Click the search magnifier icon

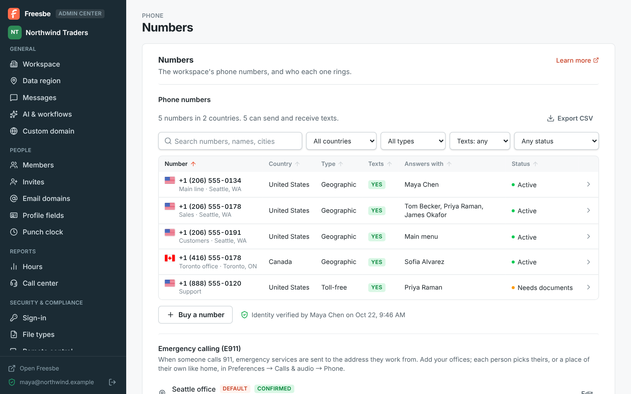point(168,141)
